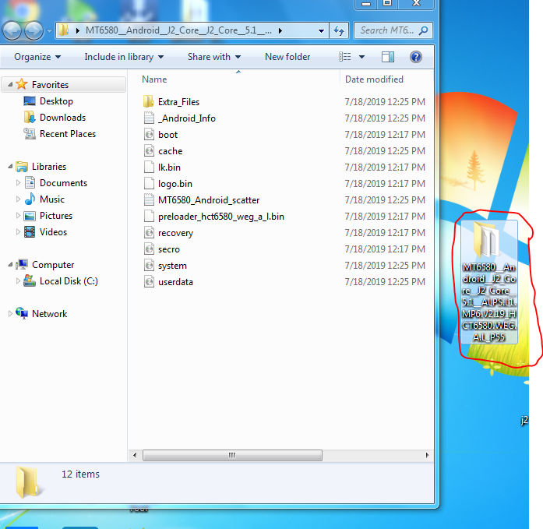The width and height of the screenshot is (543, 529).
Task: Expand the Pictures library
Action: point(18,215)
